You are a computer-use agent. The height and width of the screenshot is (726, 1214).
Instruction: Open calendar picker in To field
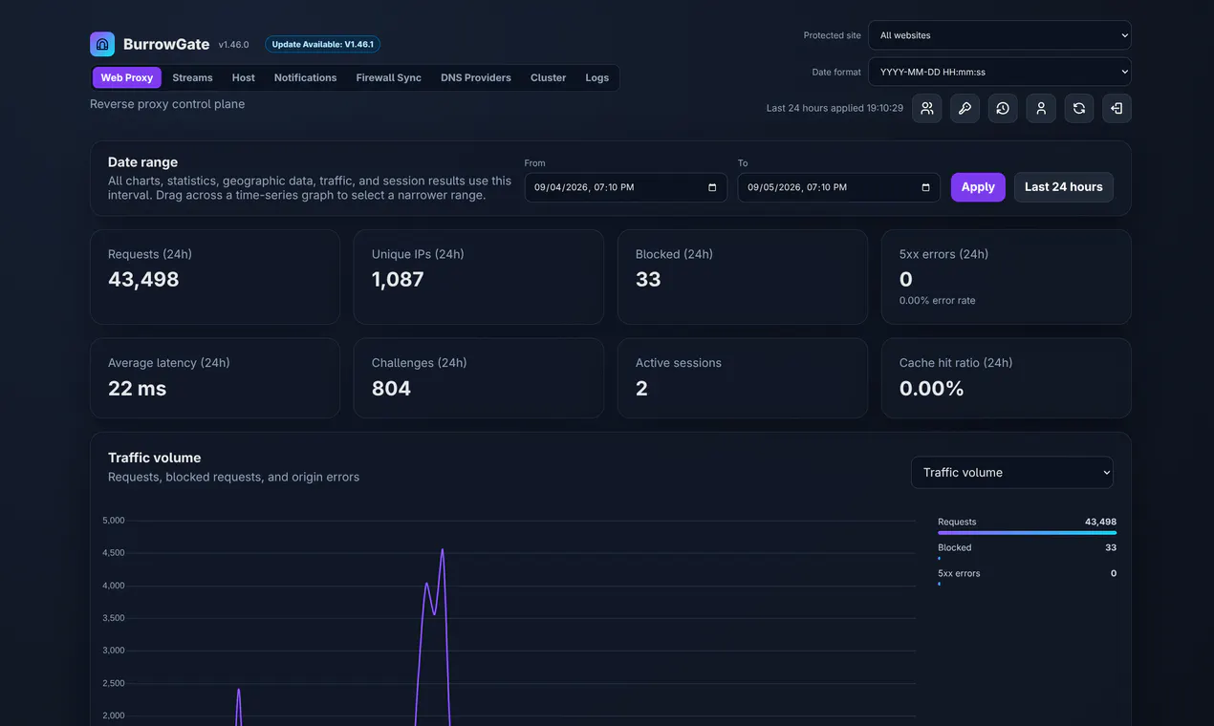click(925, 187)
